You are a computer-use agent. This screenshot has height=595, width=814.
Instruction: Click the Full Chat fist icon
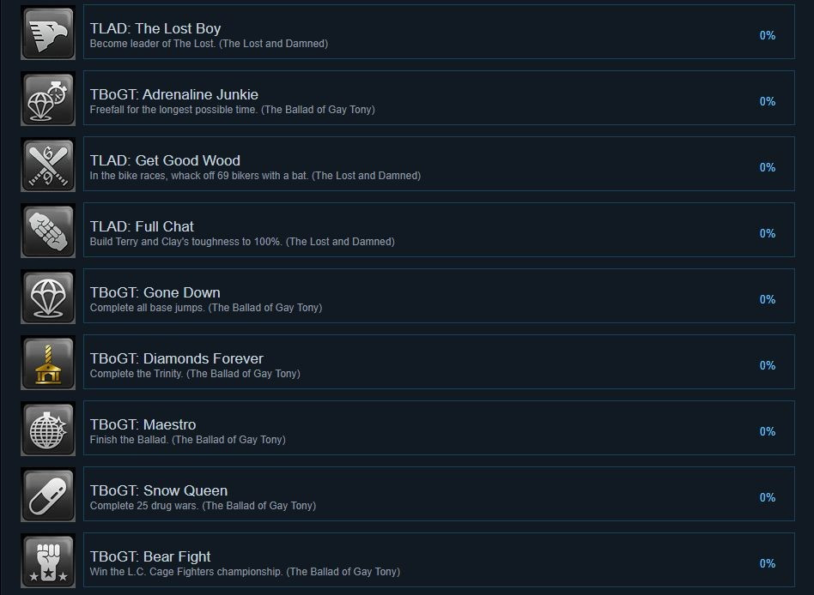(x=48, y=231)
